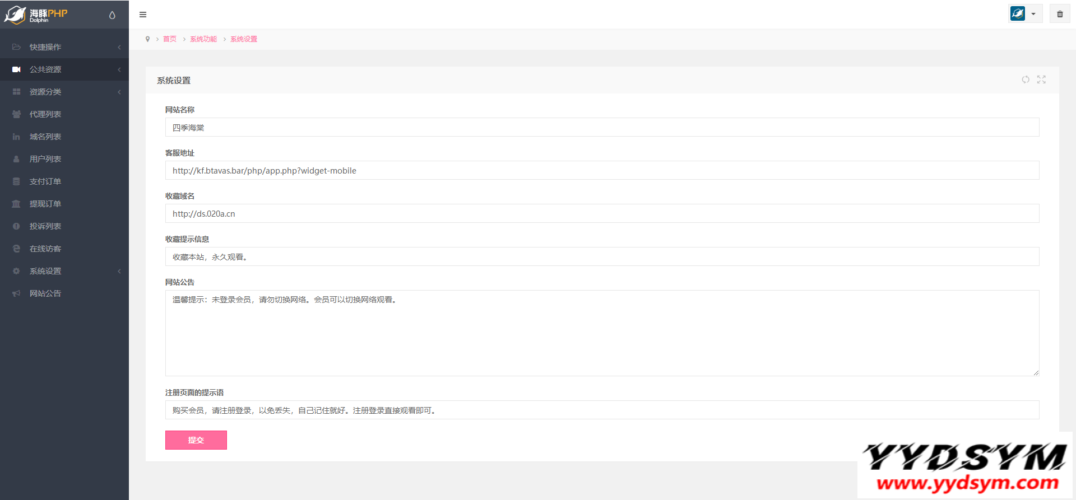Image resolution: width=1076 pixels, height=500 pixels.
Task: Click the trash icon in top bar
Action: point(1060,14)
